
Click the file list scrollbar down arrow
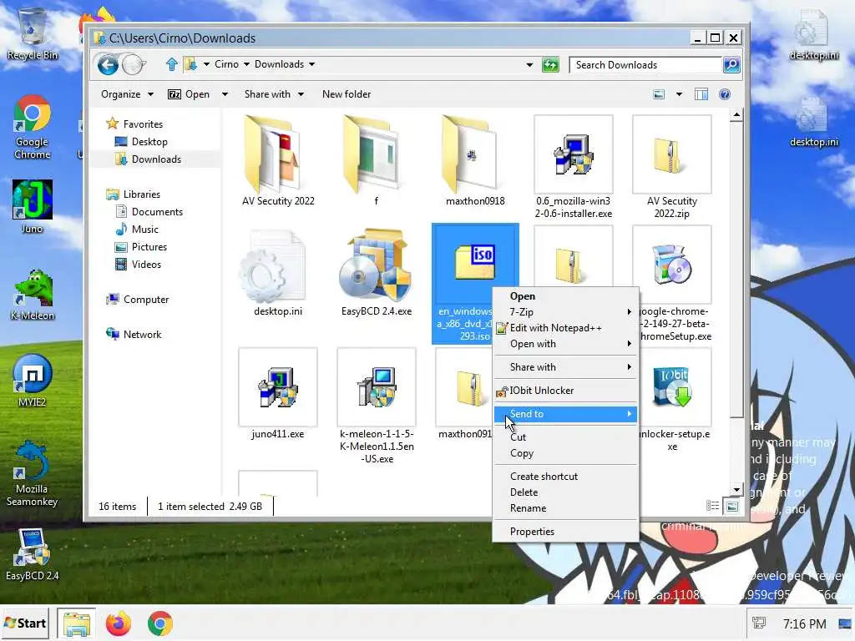(736, 489)
